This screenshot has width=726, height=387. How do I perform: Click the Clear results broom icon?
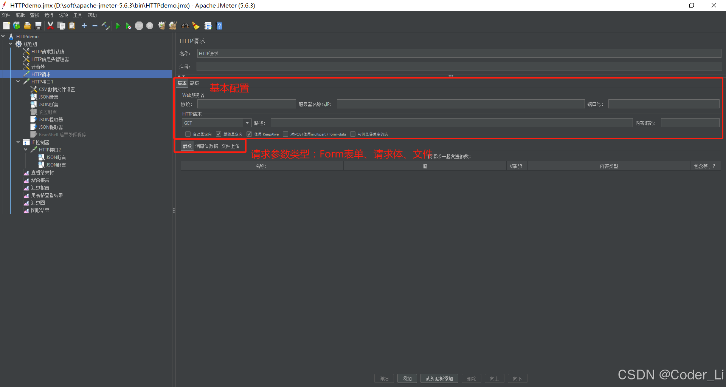[x=162, y=26]
